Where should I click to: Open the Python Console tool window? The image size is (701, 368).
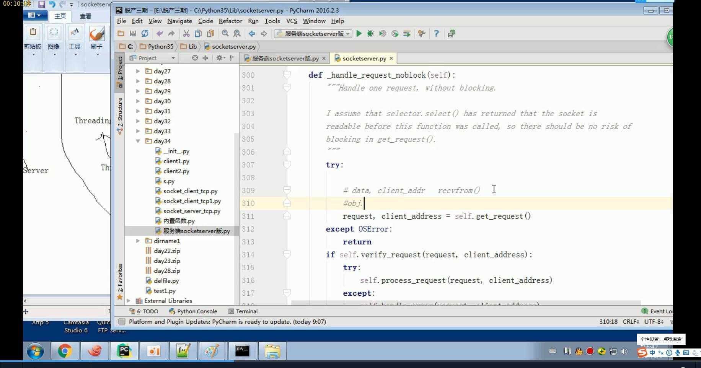[193, 311]
